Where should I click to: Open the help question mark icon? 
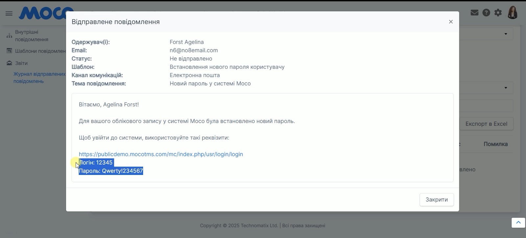pos(486,13)
